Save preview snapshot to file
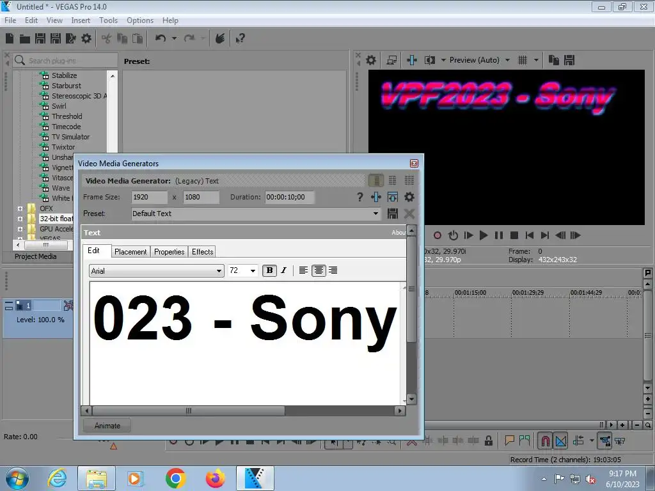Screen dimensions: 655x491 569,60
